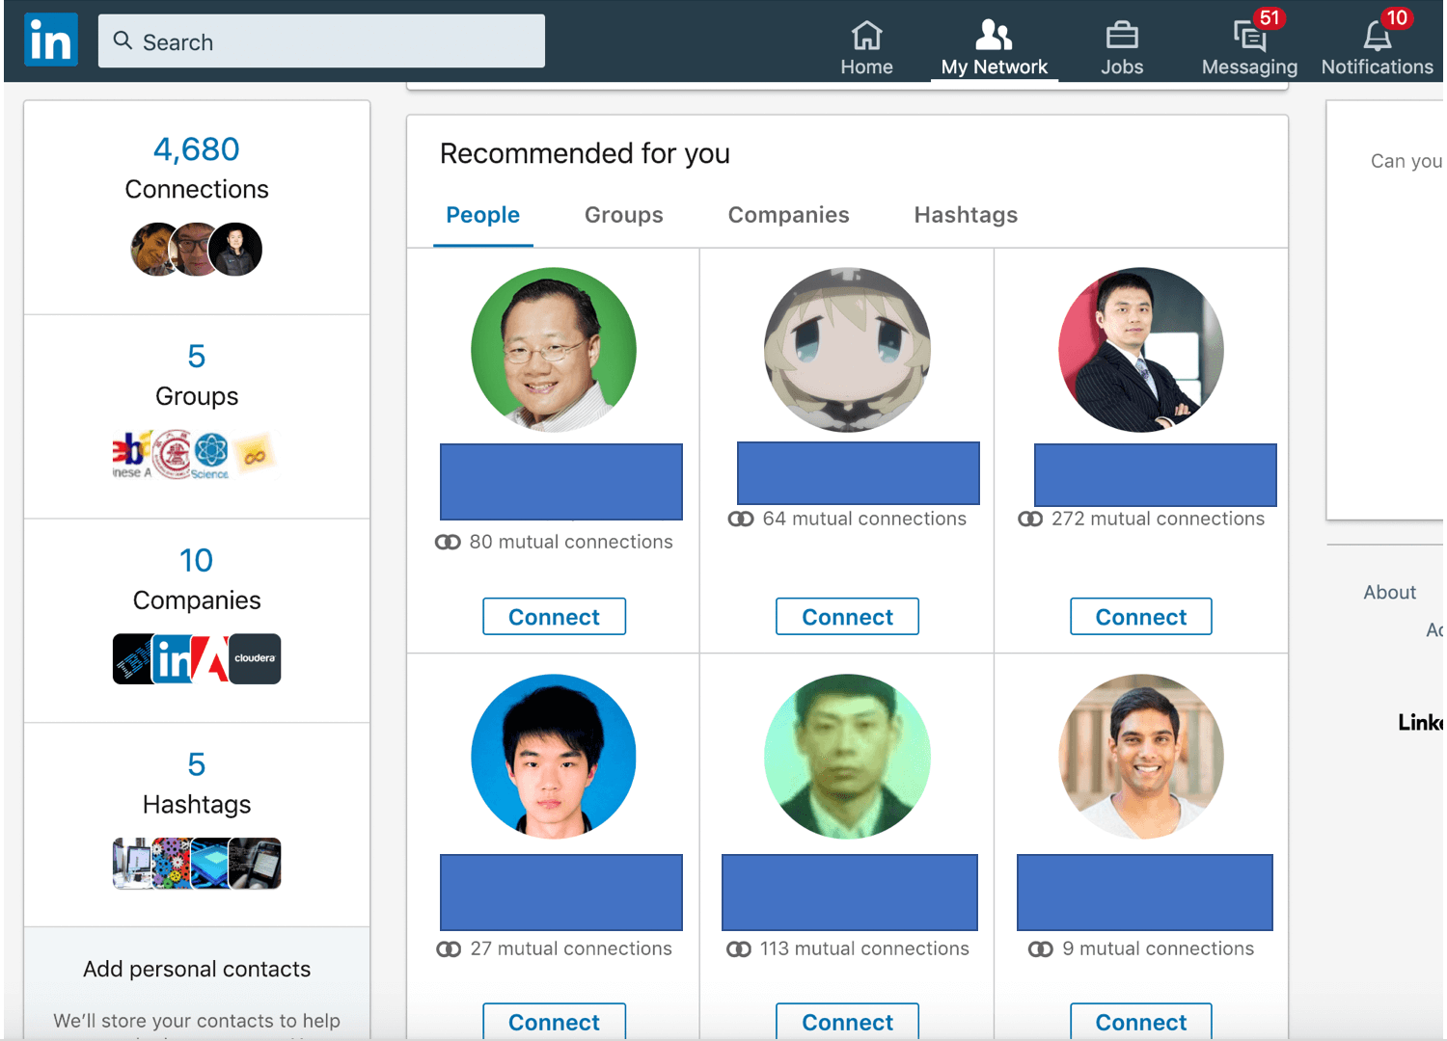The height and width of the screenshot is (1041, 1447).
Task: Open the Home navigation icon
Action: click(866, 37)
